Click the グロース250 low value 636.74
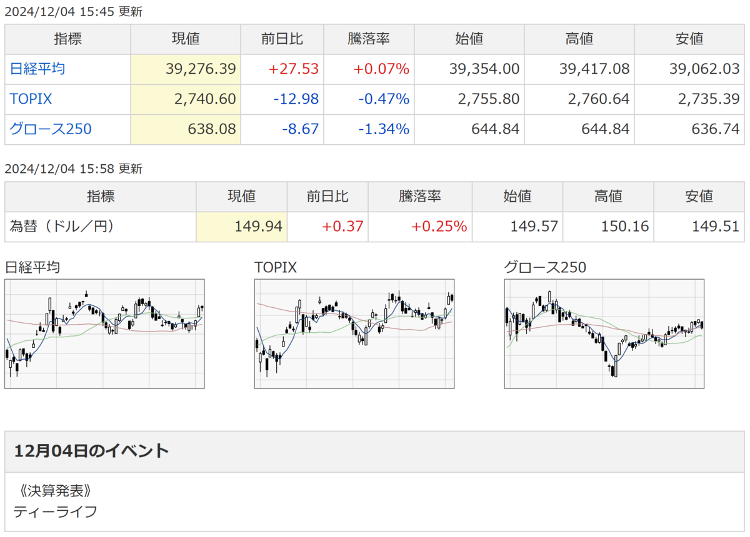This screenshot has width=750, height=537. tap(715, 129)
